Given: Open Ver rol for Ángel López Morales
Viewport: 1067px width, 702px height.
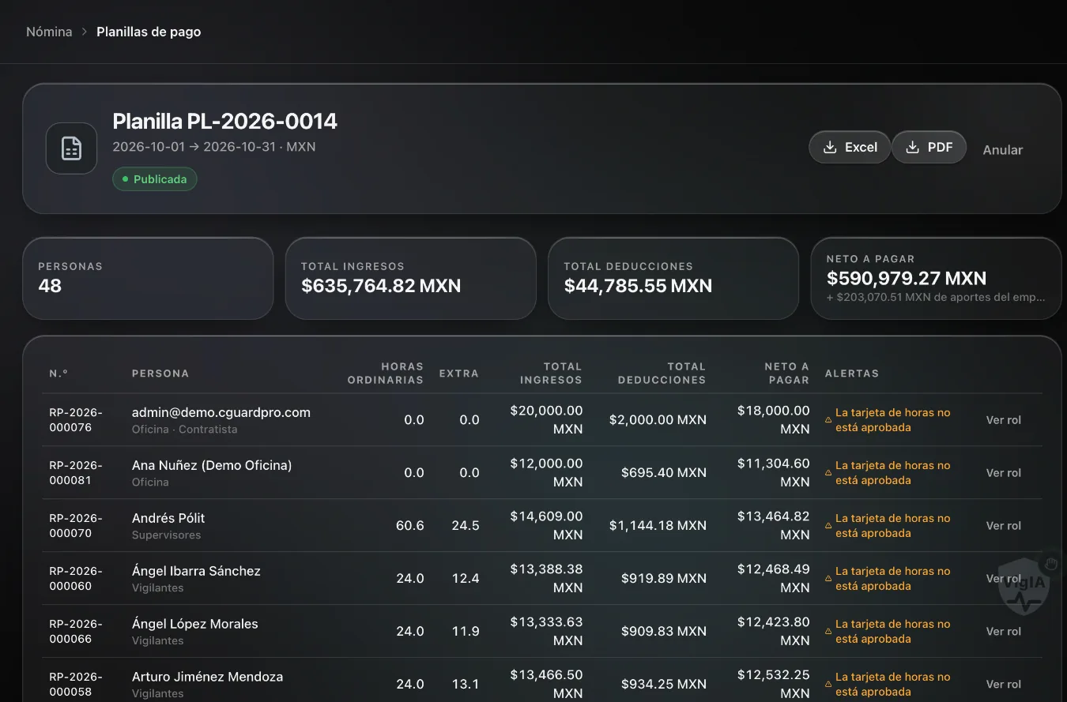Looking at the screenshot, I should coord(1004,632).
